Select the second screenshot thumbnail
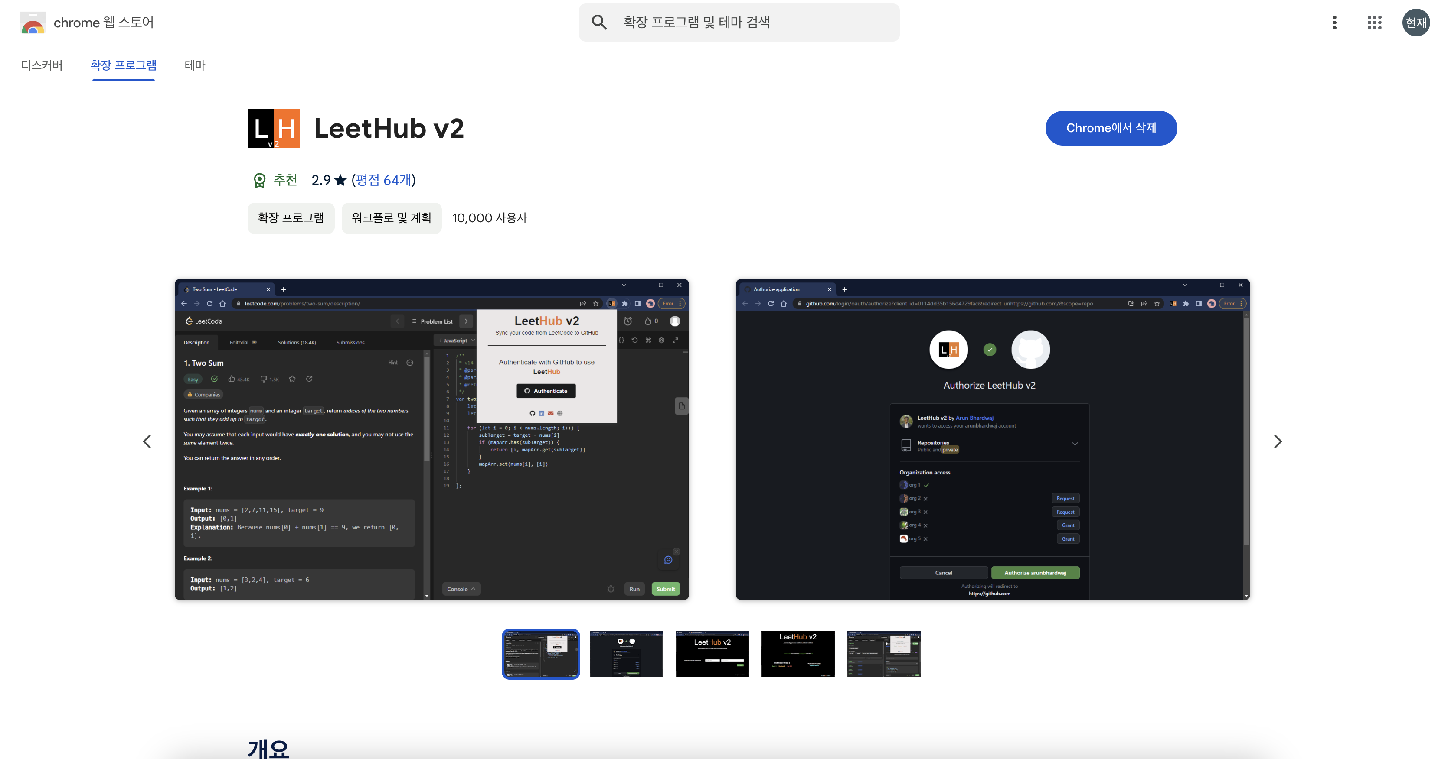 coord(626,654)
